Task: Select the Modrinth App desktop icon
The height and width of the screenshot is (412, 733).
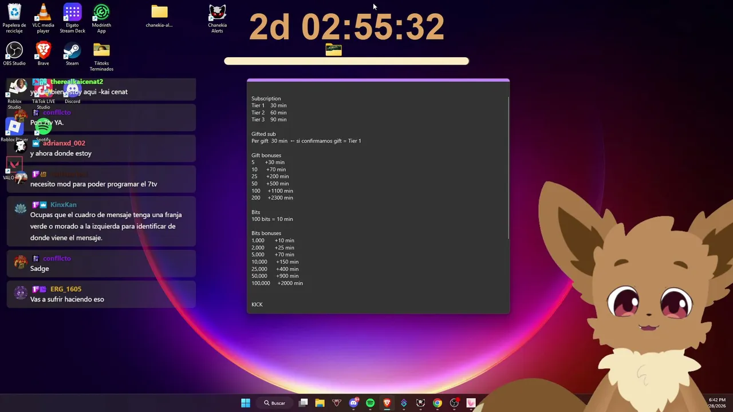Action: coord(101,18)
